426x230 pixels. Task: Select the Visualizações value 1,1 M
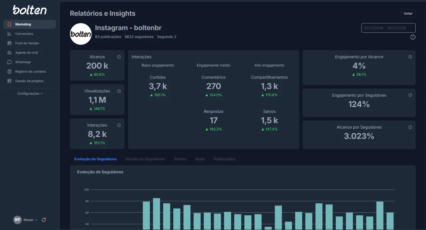(x=97, y=100)
